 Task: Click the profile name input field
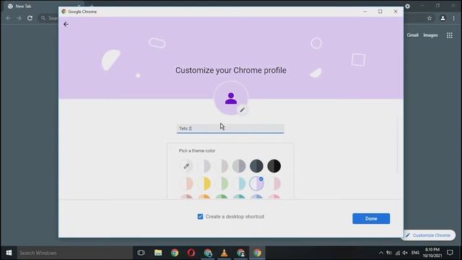(x=230, y=129)
